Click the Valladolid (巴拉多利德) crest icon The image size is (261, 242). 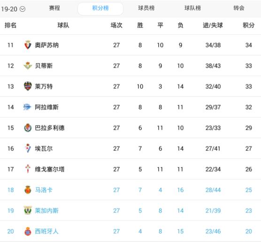click(x=28, y=128)
